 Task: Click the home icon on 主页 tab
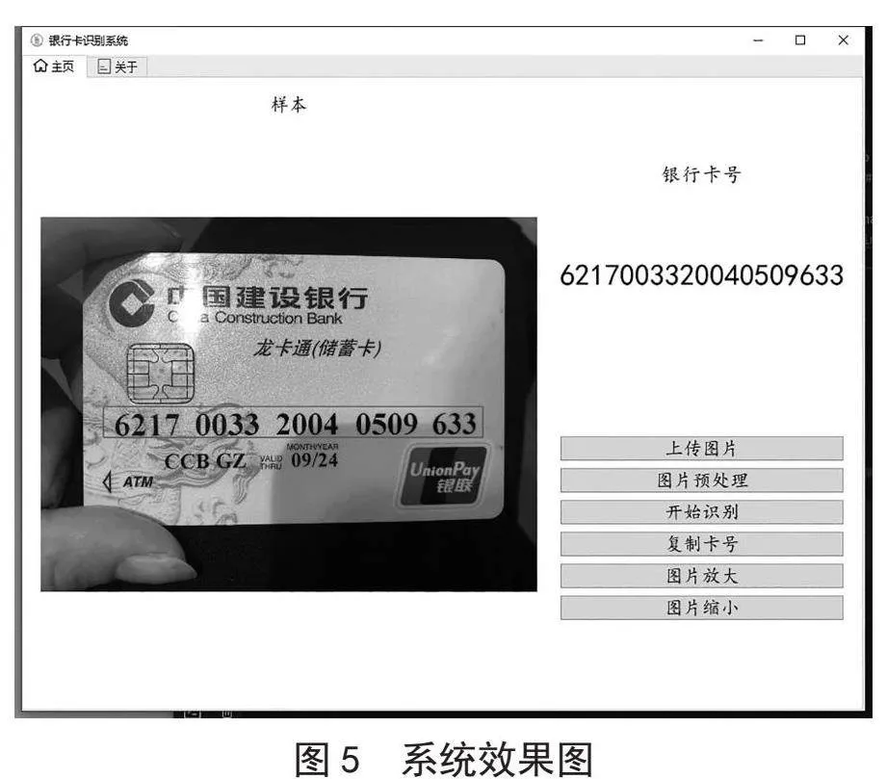pyautogui.click(x=40, y=66)
